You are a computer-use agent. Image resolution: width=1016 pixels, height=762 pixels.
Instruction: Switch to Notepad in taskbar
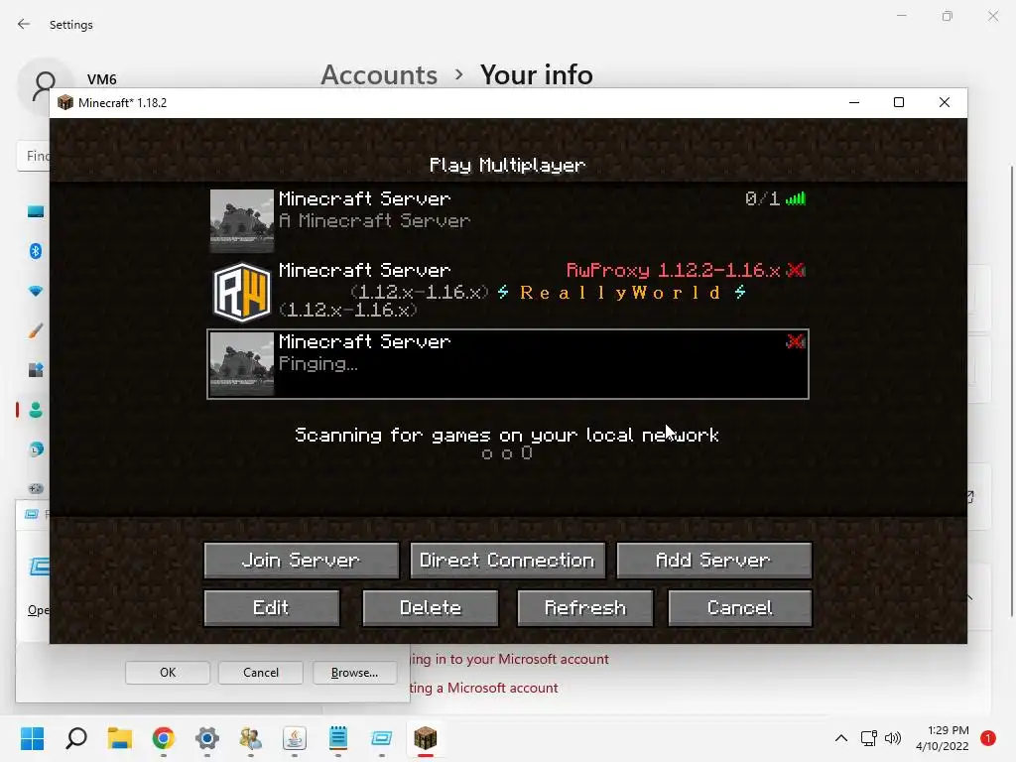[338, 738]
